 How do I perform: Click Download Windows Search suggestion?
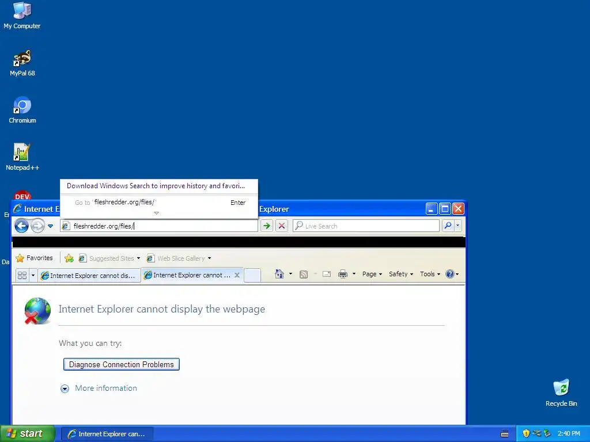pos(159,186)
